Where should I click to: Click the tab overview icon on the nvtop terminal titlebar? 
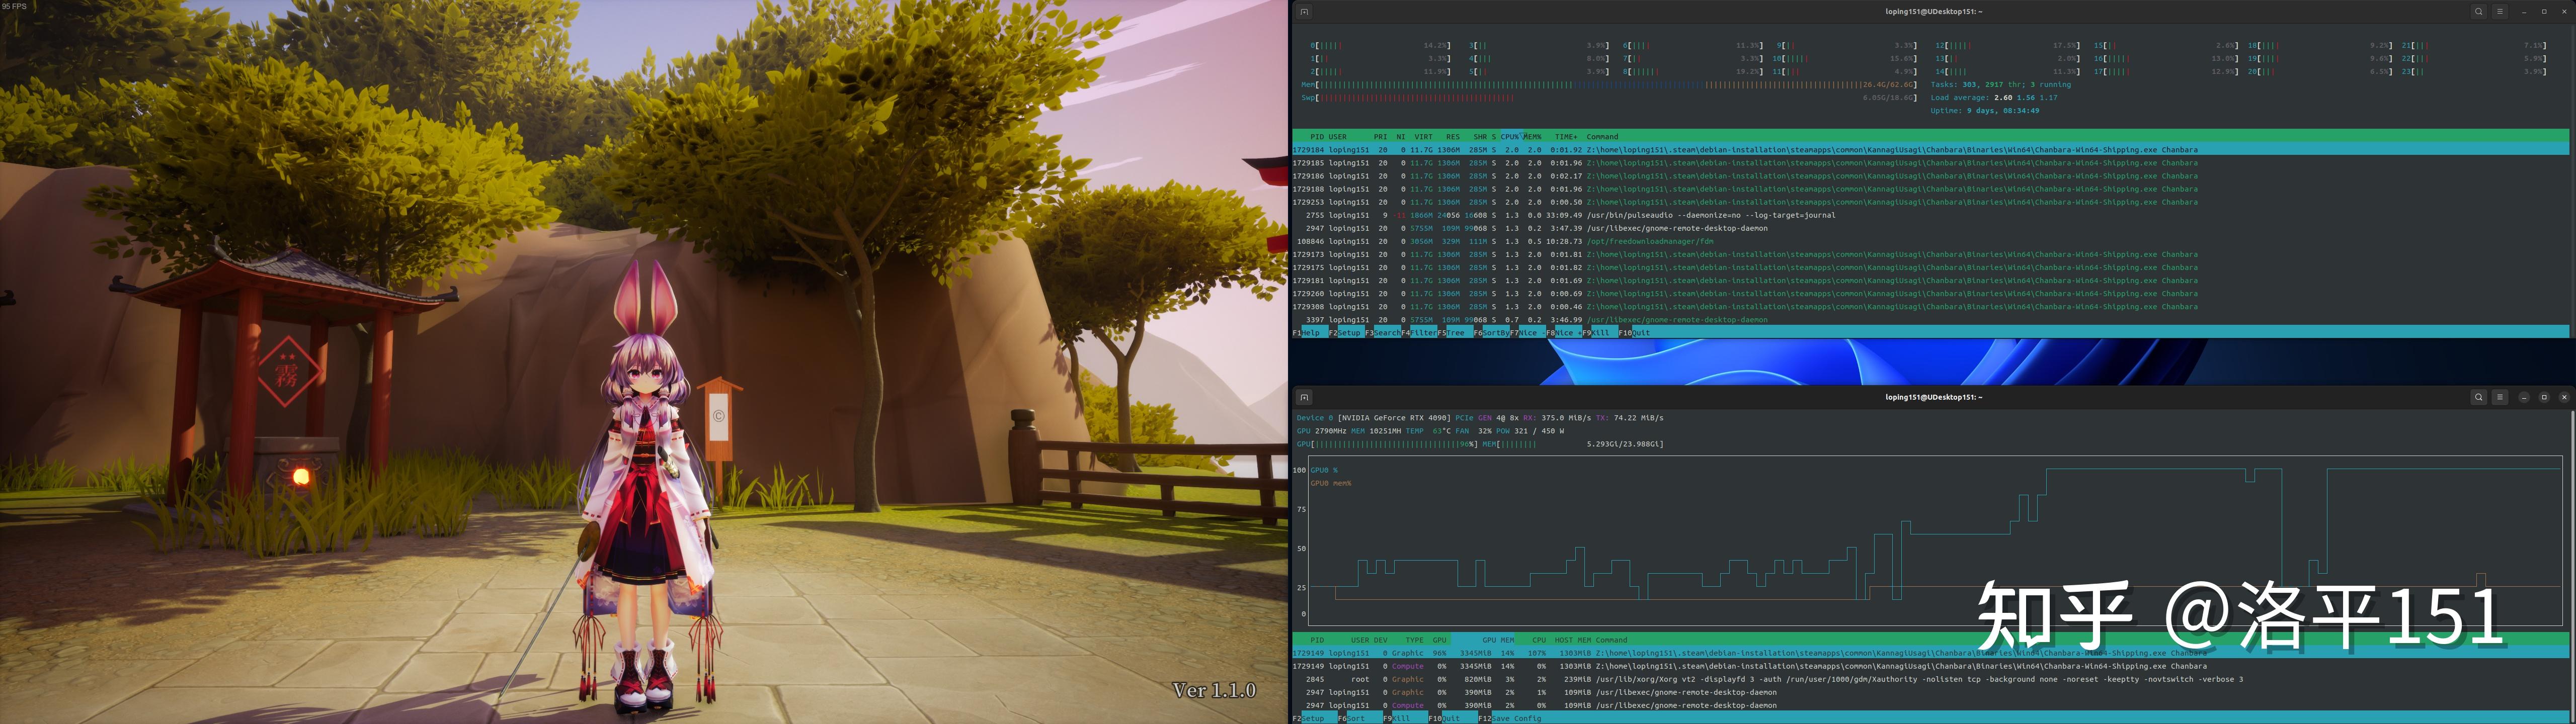tap(1304, 397)
